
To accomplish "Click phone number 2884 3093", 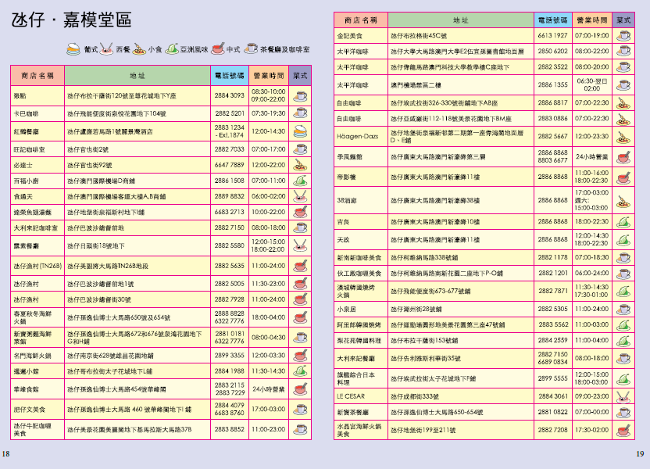I will point(229,95).
